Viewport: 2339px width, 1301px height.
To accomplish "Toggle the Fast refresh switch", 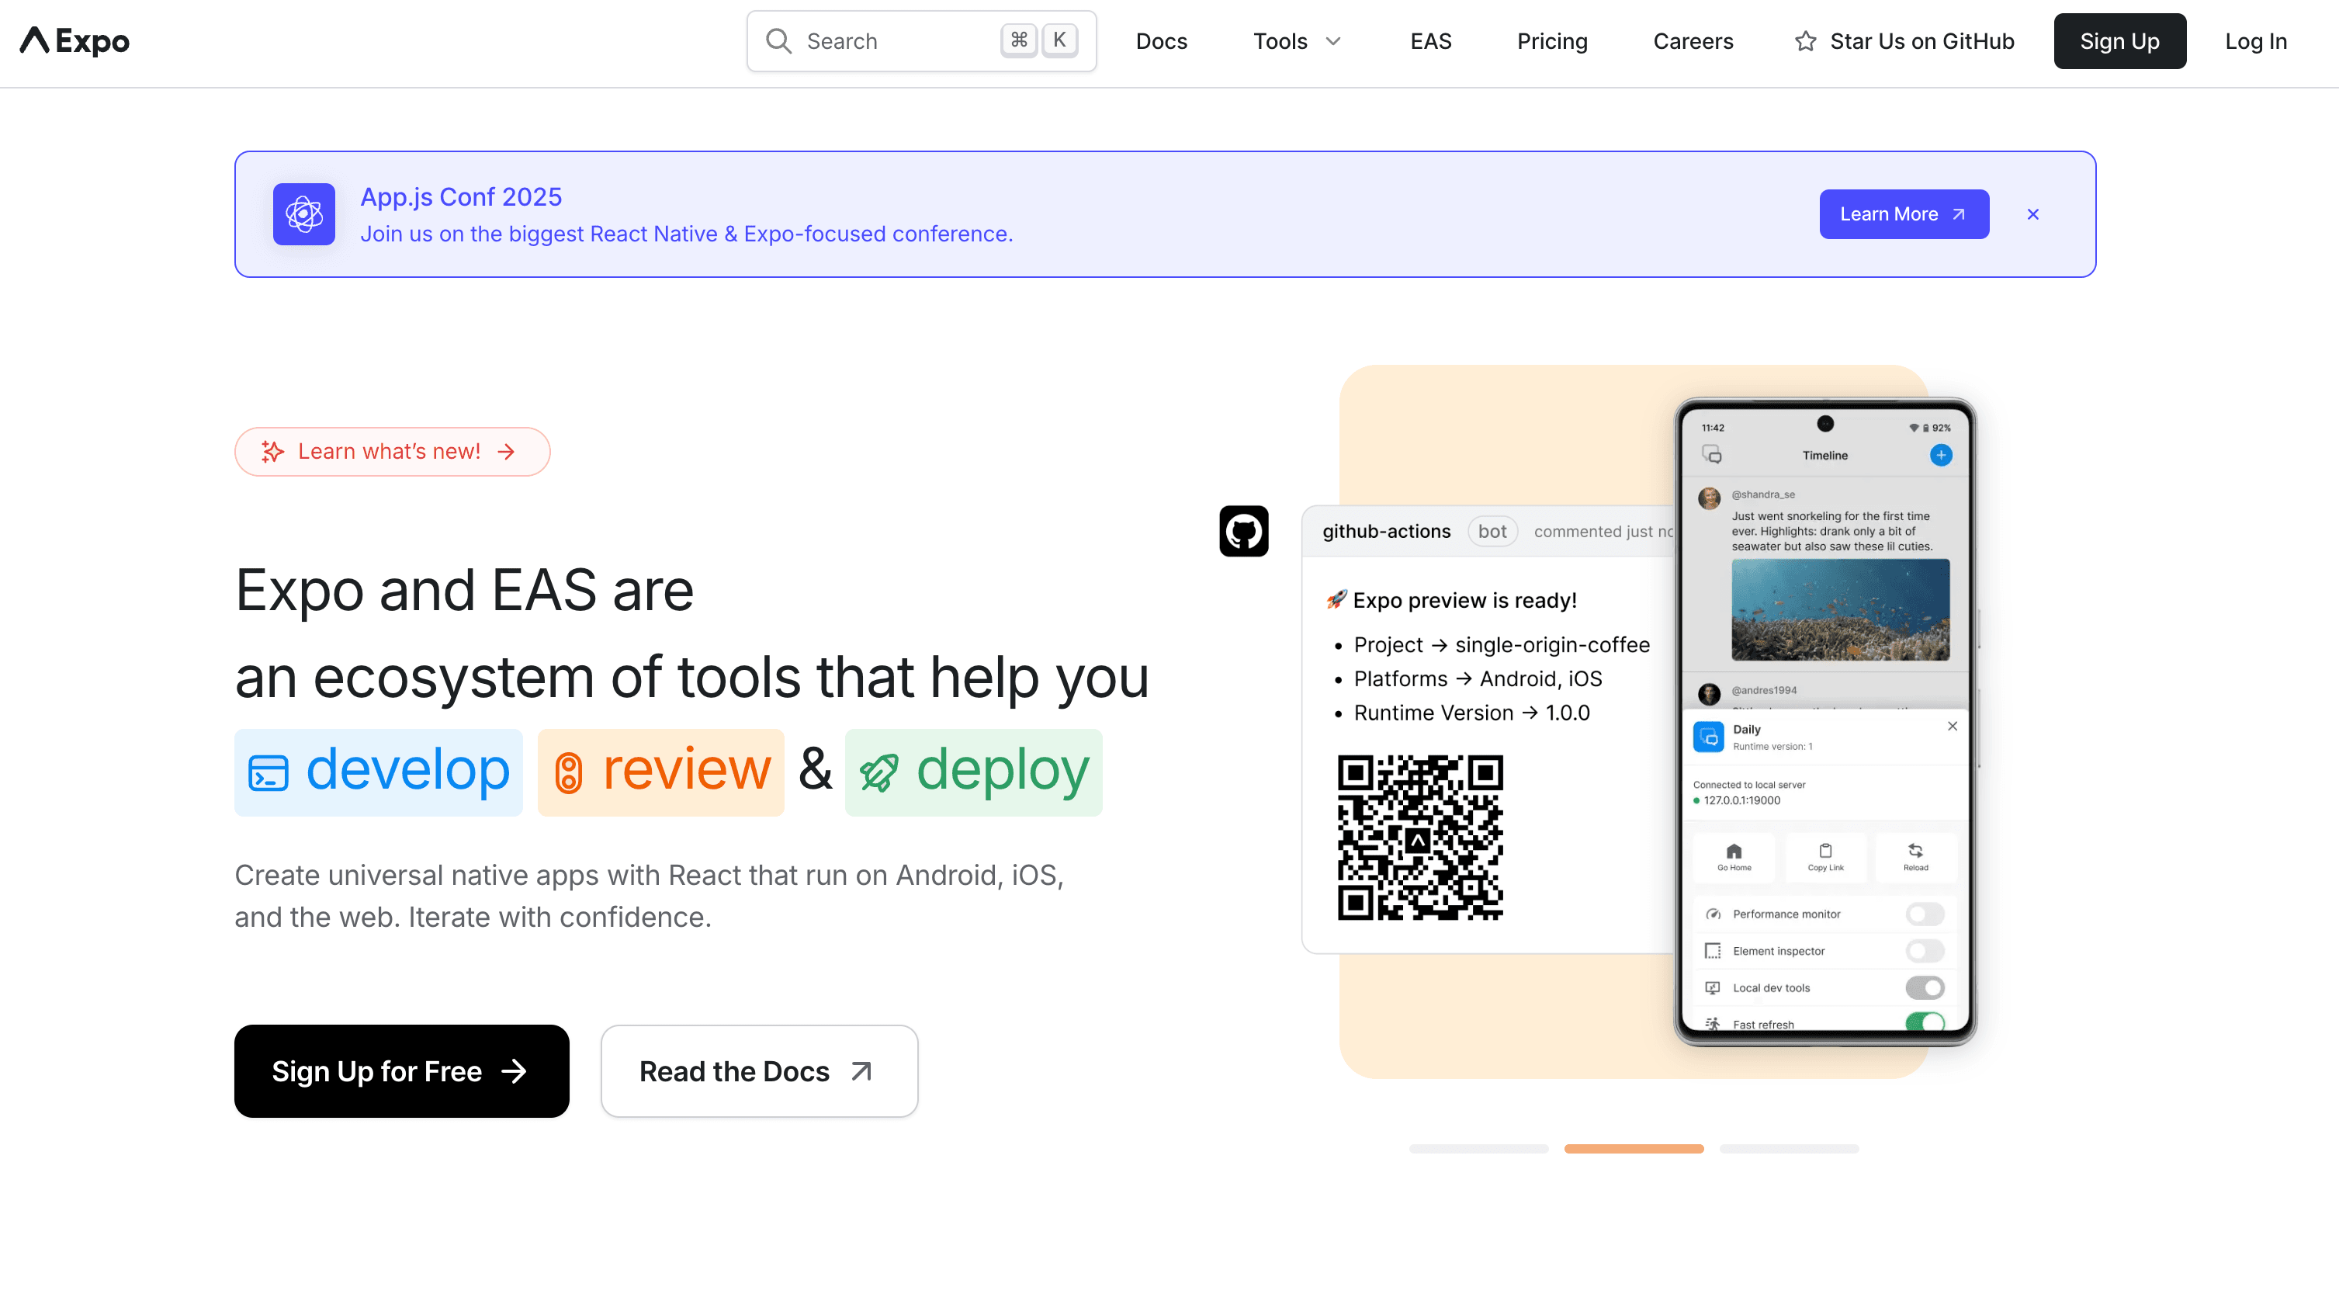I will click(x=1924, y=1022).
